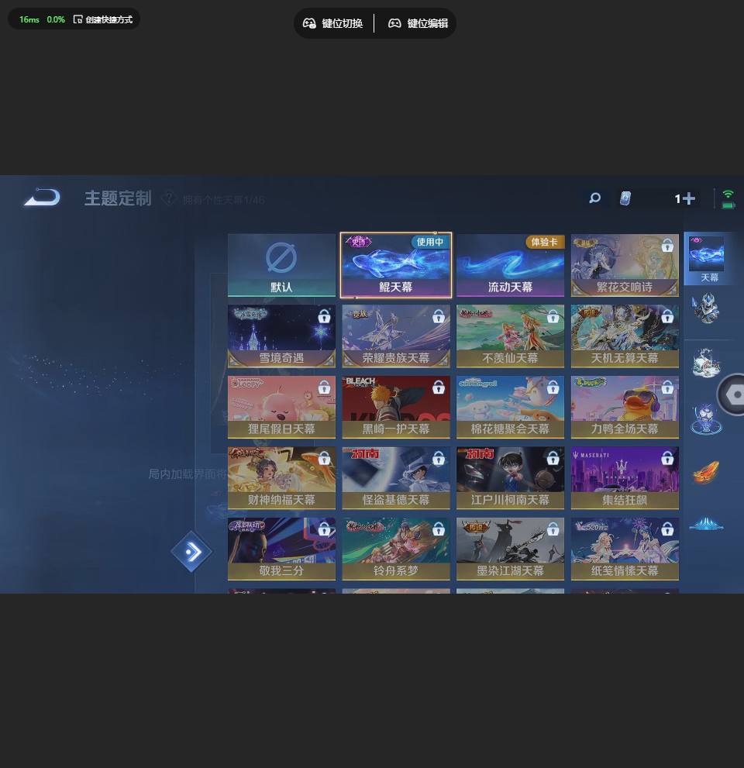Screen dimensions: 744x768
Task: Click the question mark help icon
Action: coord(168,199)
